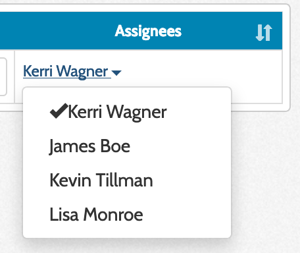Collapse the open assignee dropdown via caret
300x253 pixels.
[116, 72]
